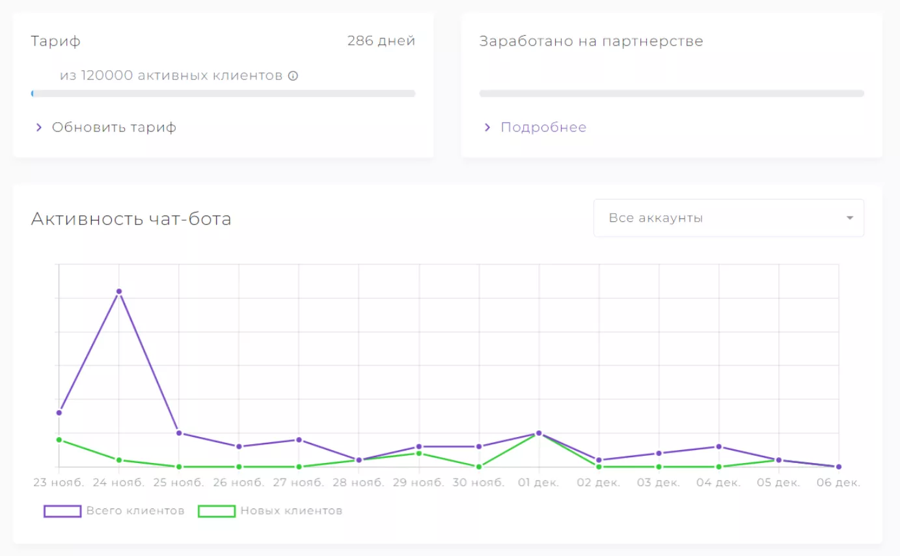Toggle the Всего клиентов legend series
The height and width of the screenshot is (556, 900).
pos(115,511)
